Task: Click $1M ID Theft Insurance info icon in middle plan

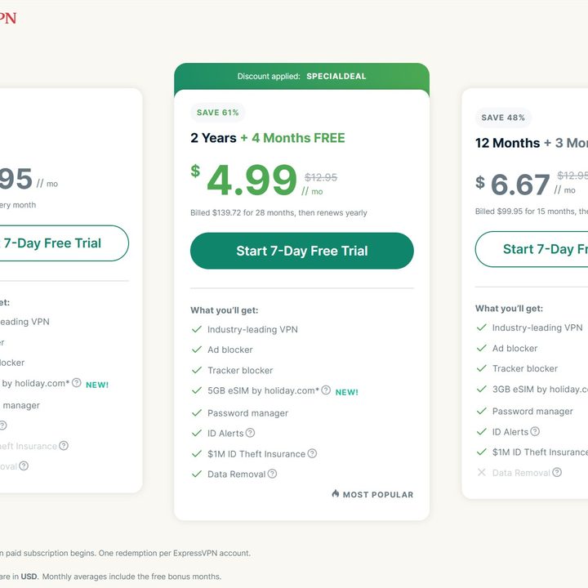Action: tap(312, 453)
